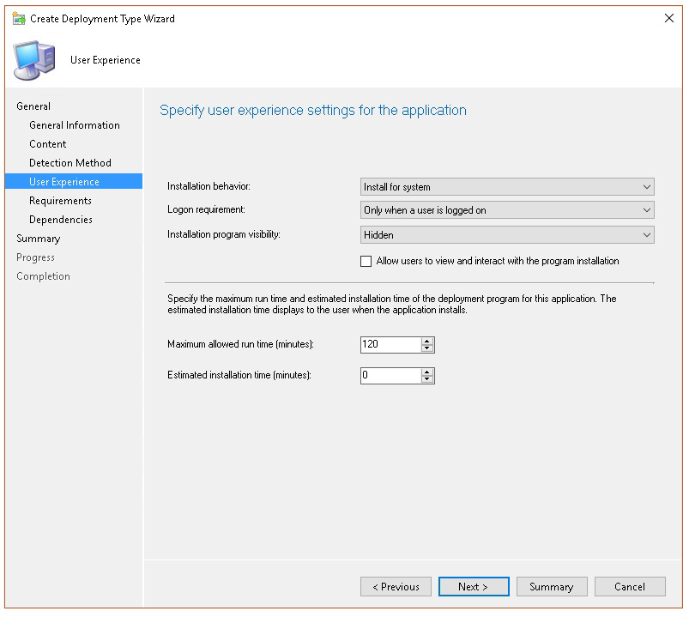The height and width of the screenshot is (617, 689).
Task: Enable allow users to view installation checkbox
Action: [366, 262]
